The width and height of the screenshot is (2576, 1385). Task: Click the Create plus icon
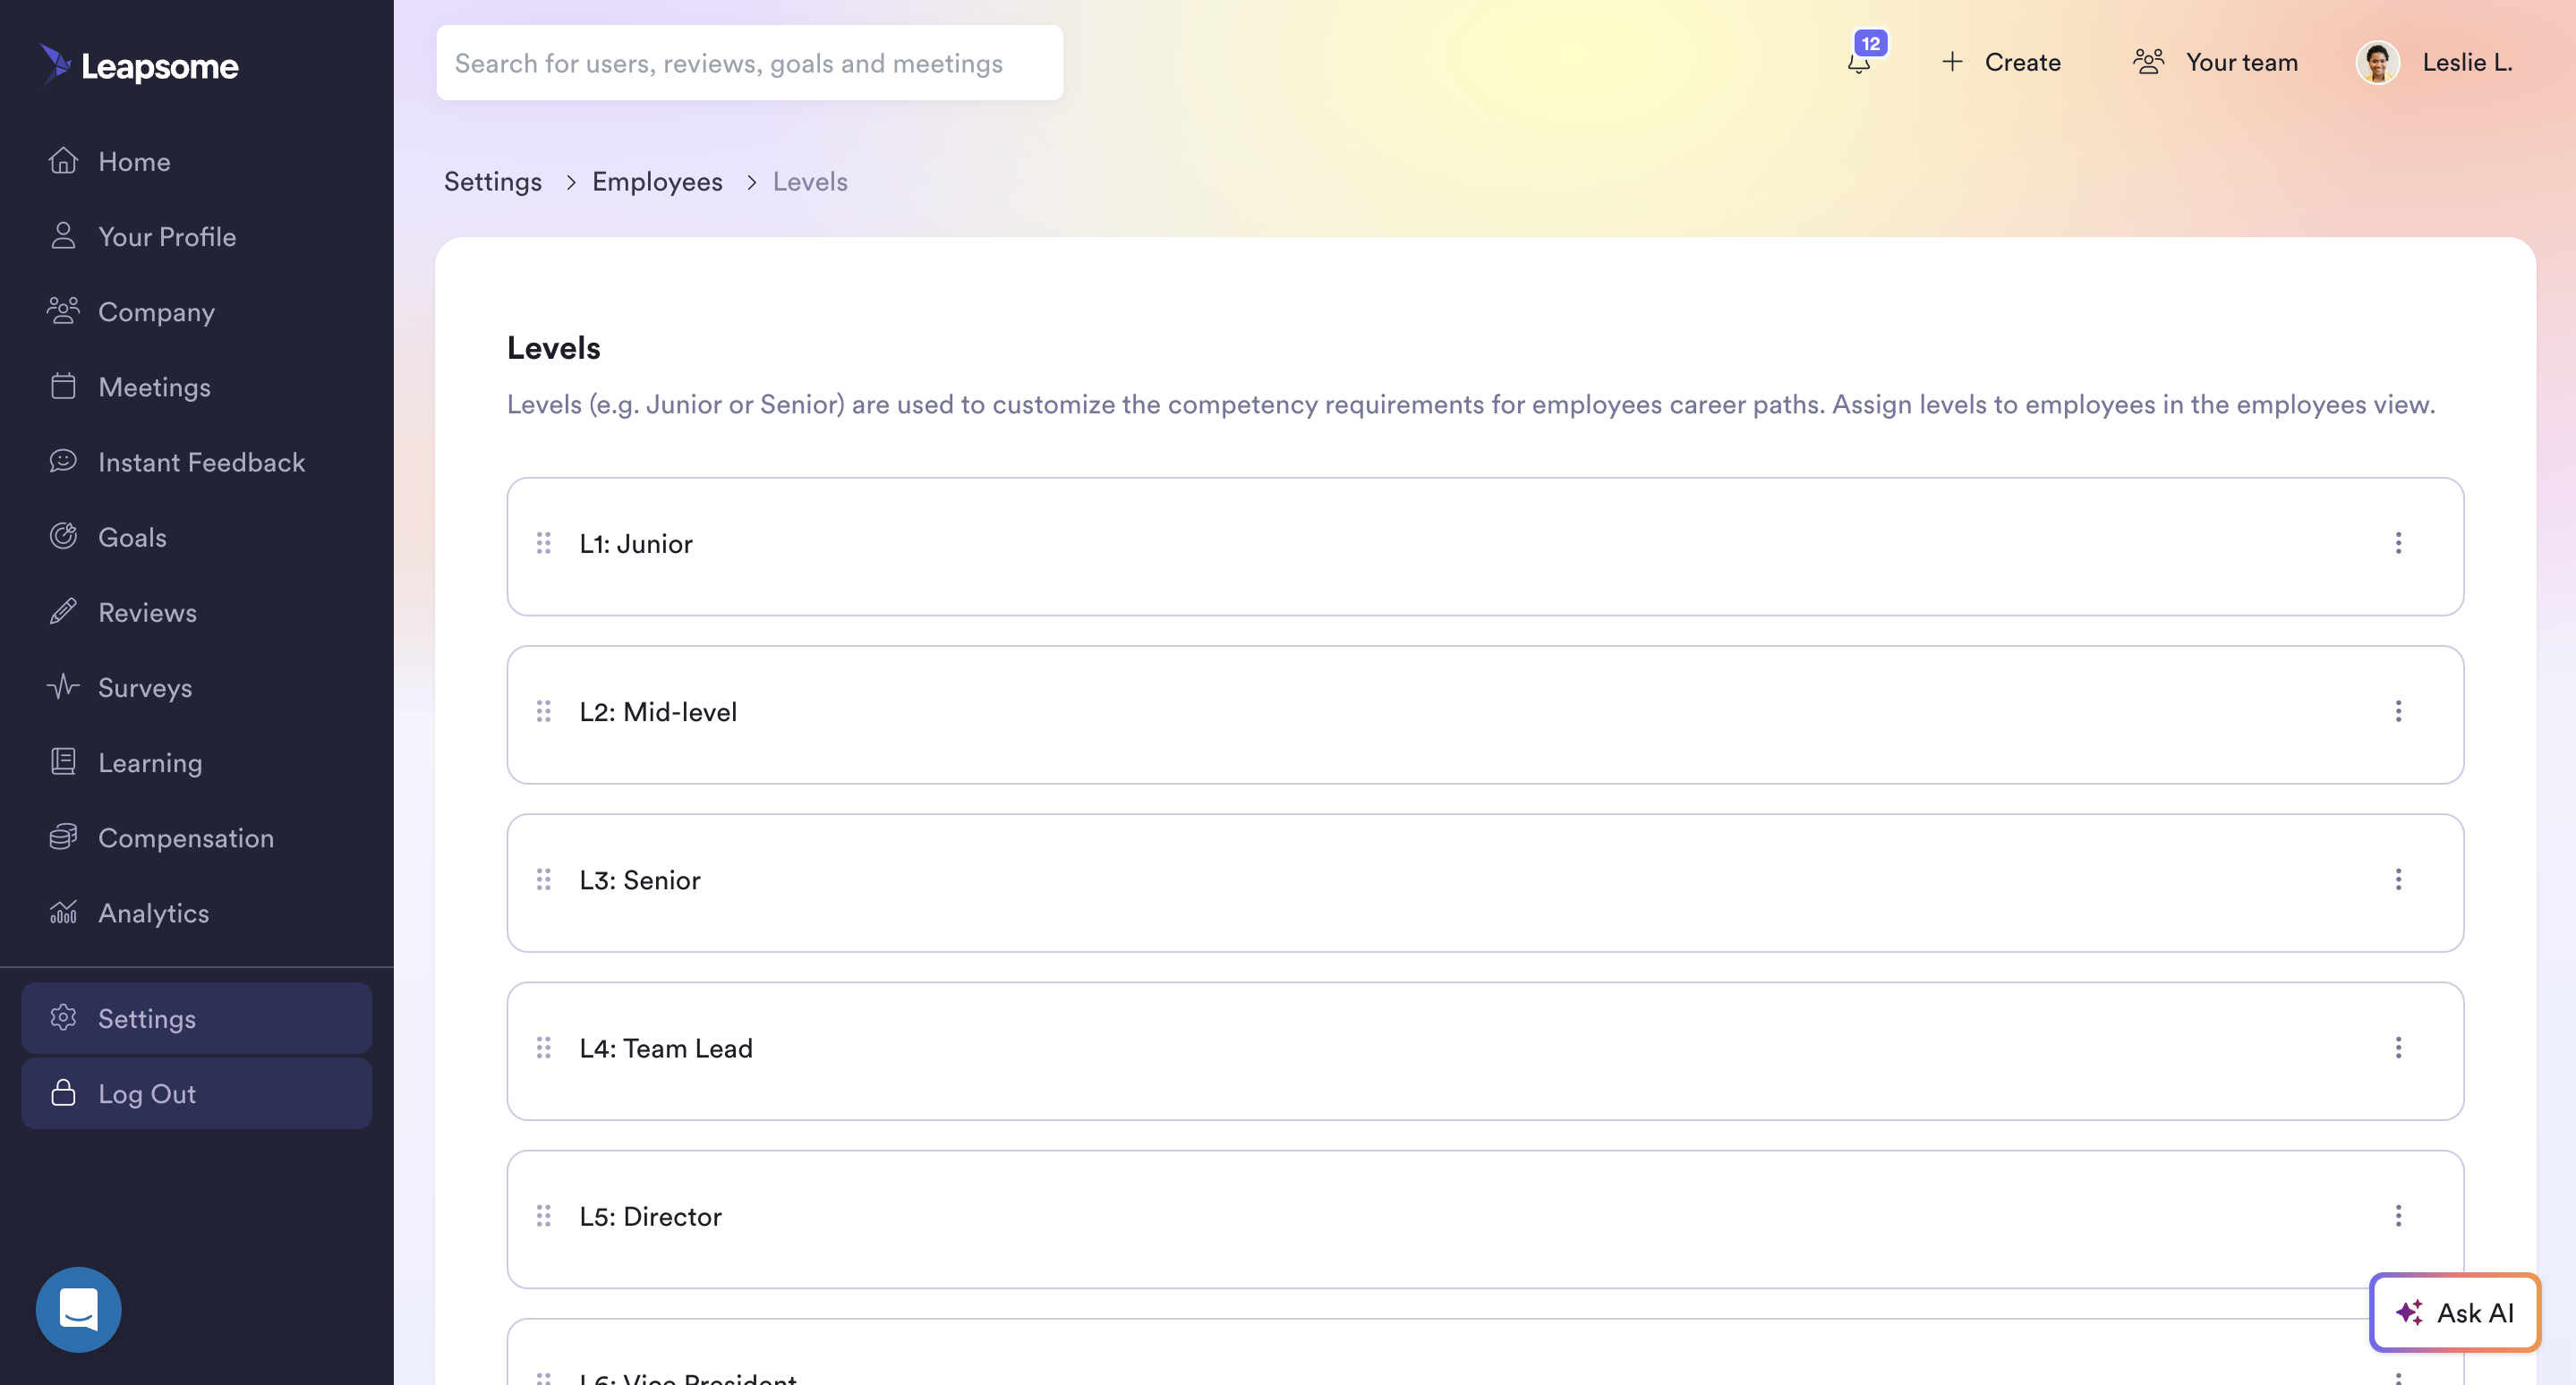[1952, 62]
